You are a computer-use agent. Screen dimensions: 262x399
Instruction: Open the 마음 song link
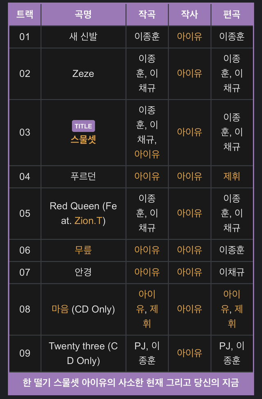coord(60,309)
